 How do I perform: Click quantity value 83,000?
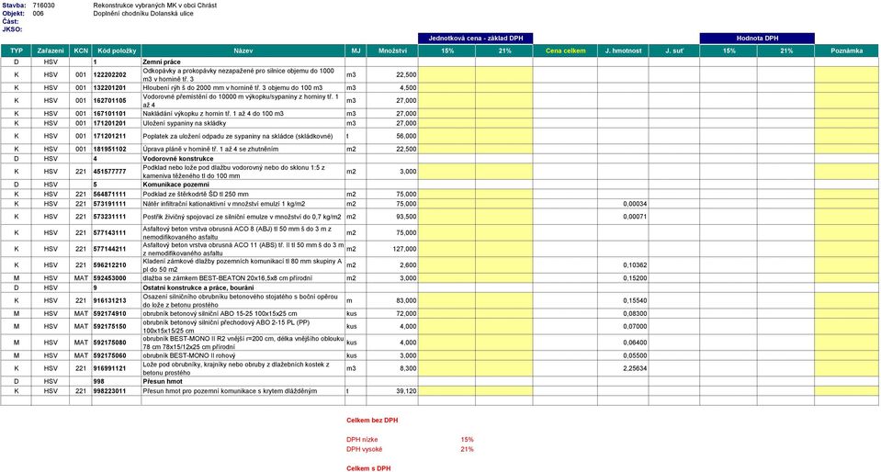pyautogui.click(x=406, y=300)
